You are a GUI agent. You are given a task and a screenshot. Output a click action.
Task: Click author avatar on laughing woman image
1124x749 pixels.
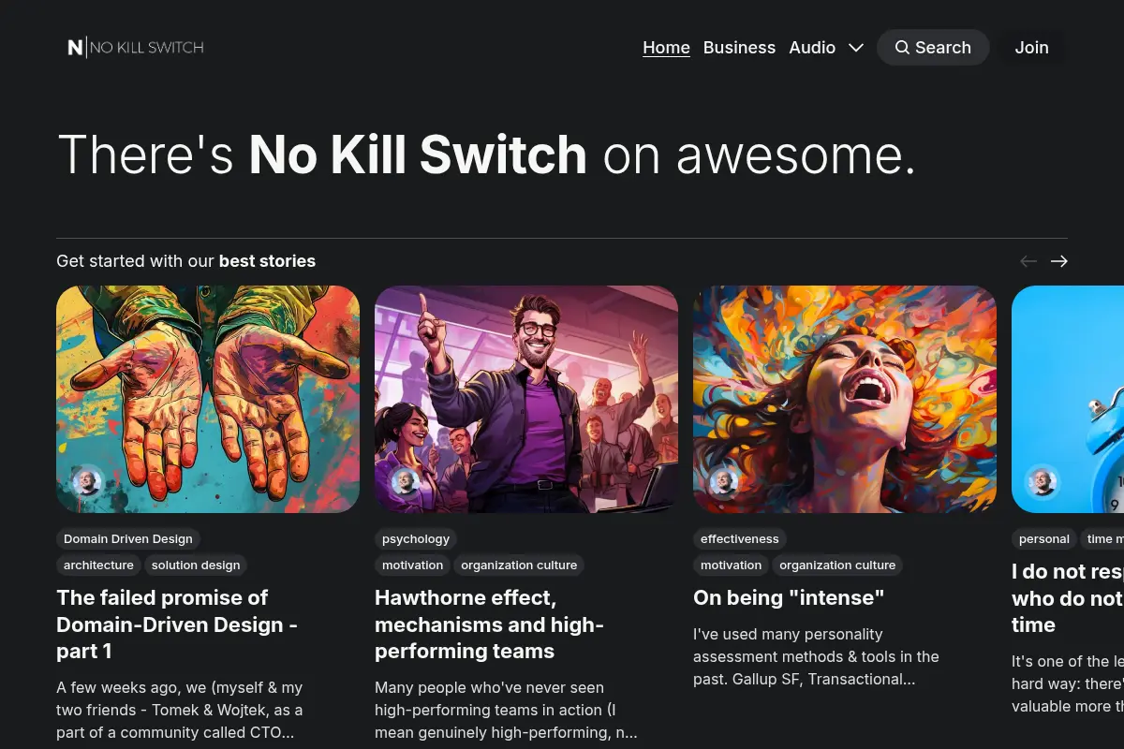point(724,482)
